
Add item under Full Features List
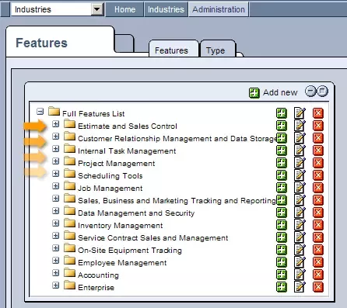(x=282, y=113)
